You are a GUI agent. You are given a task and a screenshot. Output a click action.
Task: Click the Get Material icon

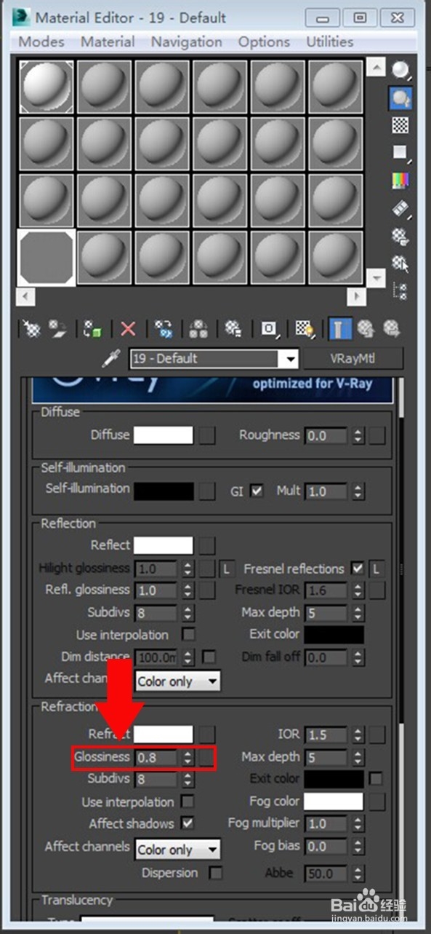[33, 330]
